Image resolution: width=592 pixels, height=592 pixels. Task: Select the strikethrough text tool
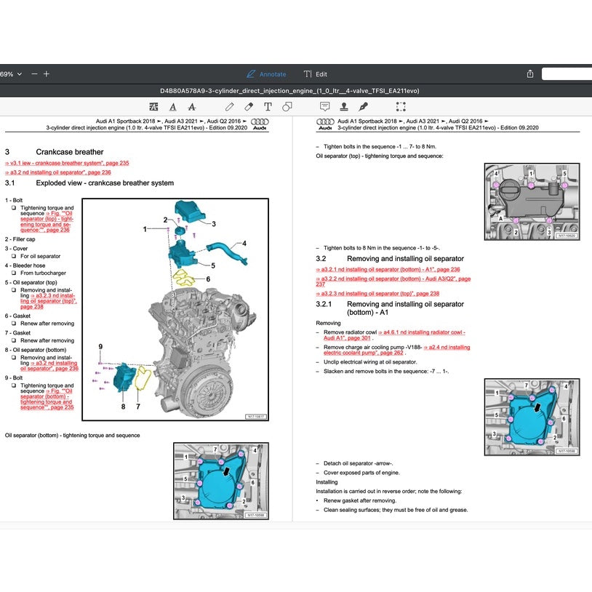click(x=191, y=106)
